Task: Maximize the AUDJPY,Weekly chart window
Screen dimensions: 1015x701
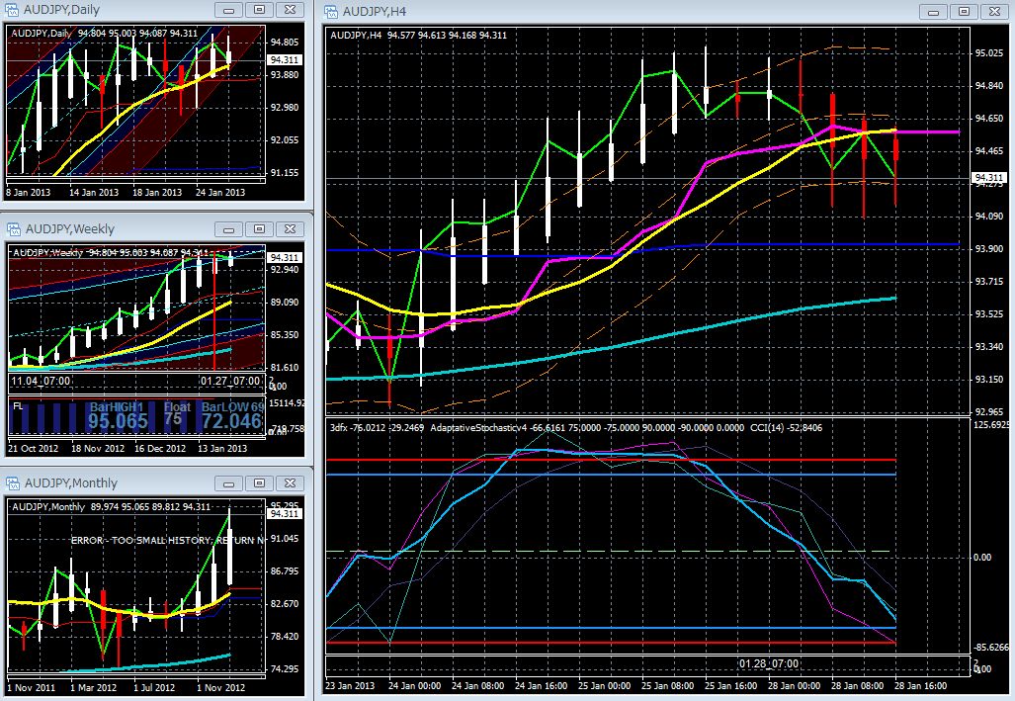Action: [260, 229]
